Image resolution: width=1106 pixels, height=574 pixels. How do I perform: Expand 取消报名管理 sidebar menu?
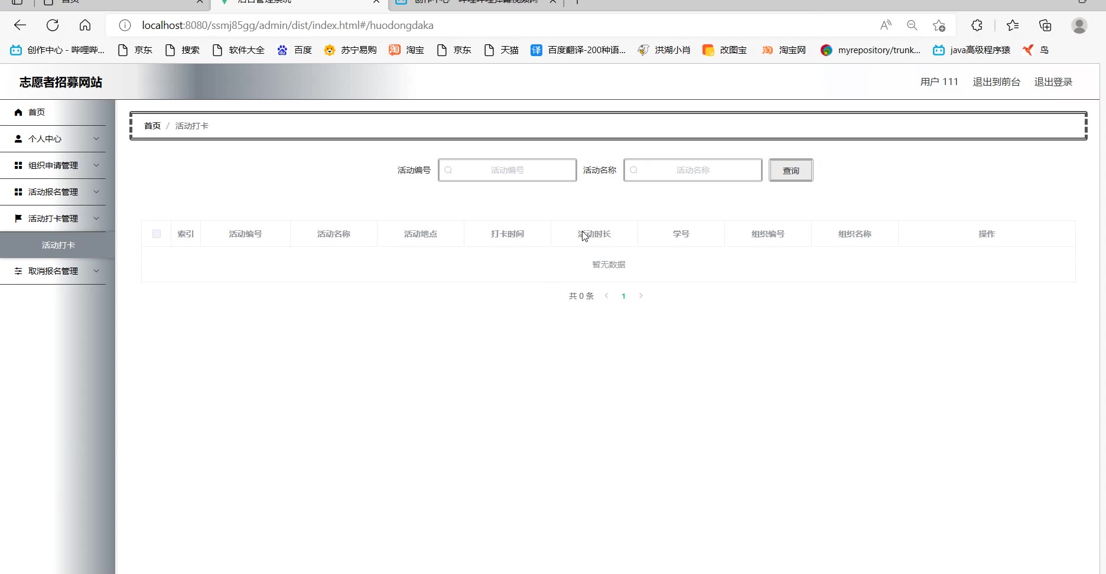(53, 271)
